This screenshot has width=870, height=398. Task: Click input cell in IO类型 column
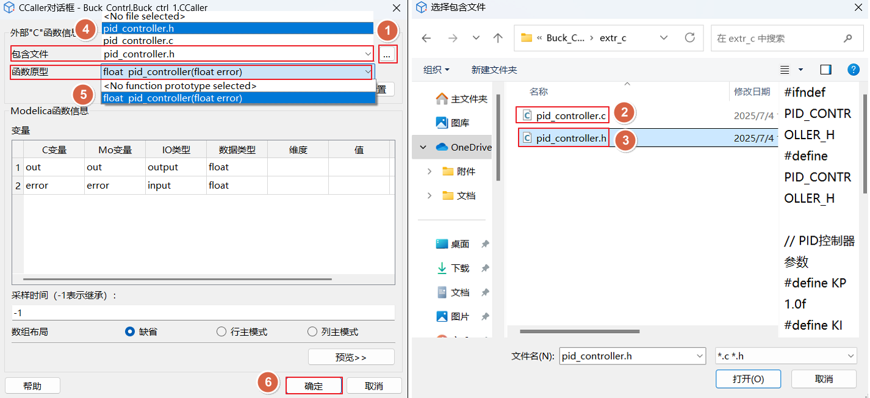click(x=176, y=186)
